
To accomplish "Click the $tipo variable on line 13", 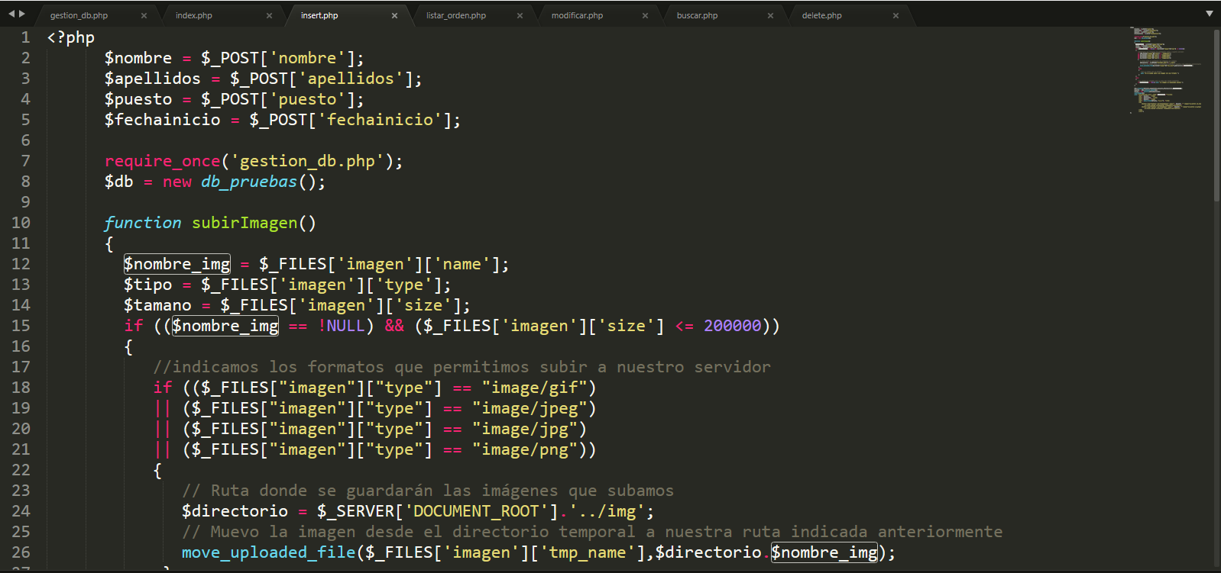I will [148, 285].
